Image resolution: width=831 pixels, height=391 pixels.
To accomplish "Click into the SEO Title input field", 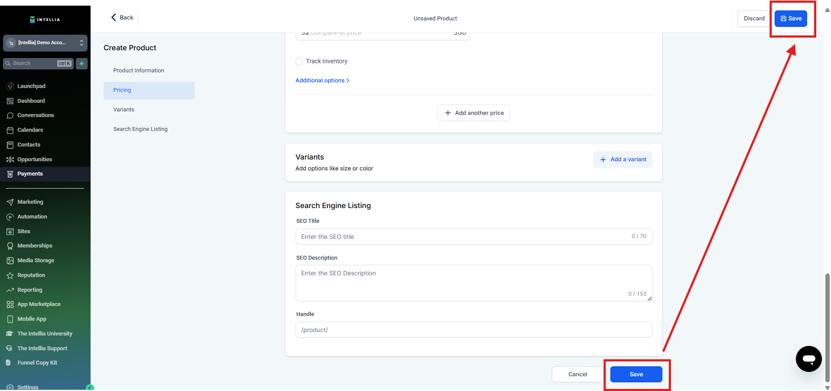I will pos(464,237).
